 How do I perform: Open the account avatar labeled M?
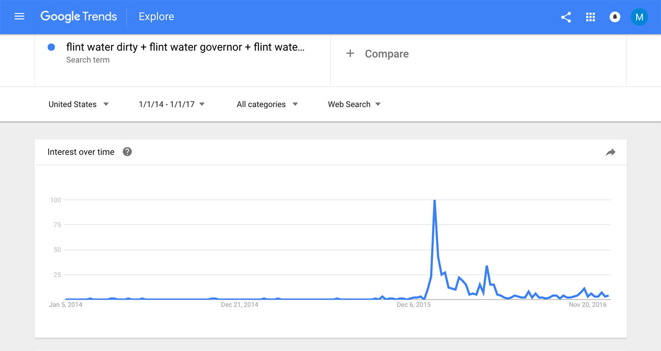point(639,17)
